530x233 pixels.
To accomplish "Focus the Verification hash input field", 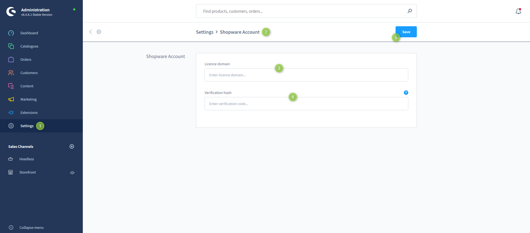I will (306, 104).
